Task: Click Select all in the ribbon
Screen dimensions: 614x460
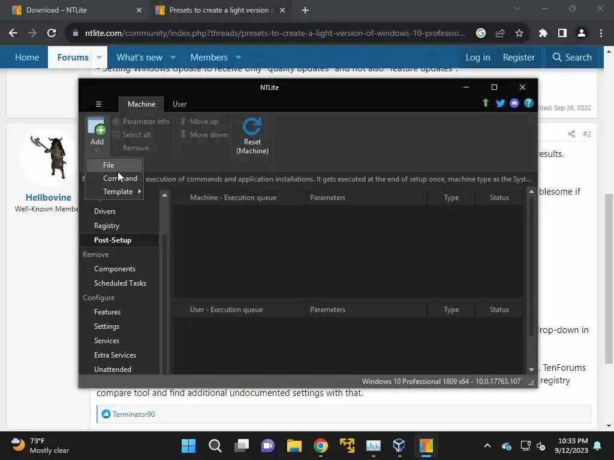Action: click(x=131, y=135)
